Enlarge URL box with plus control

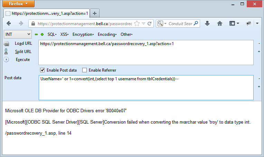pyautogui.click(x=259, y=52)
